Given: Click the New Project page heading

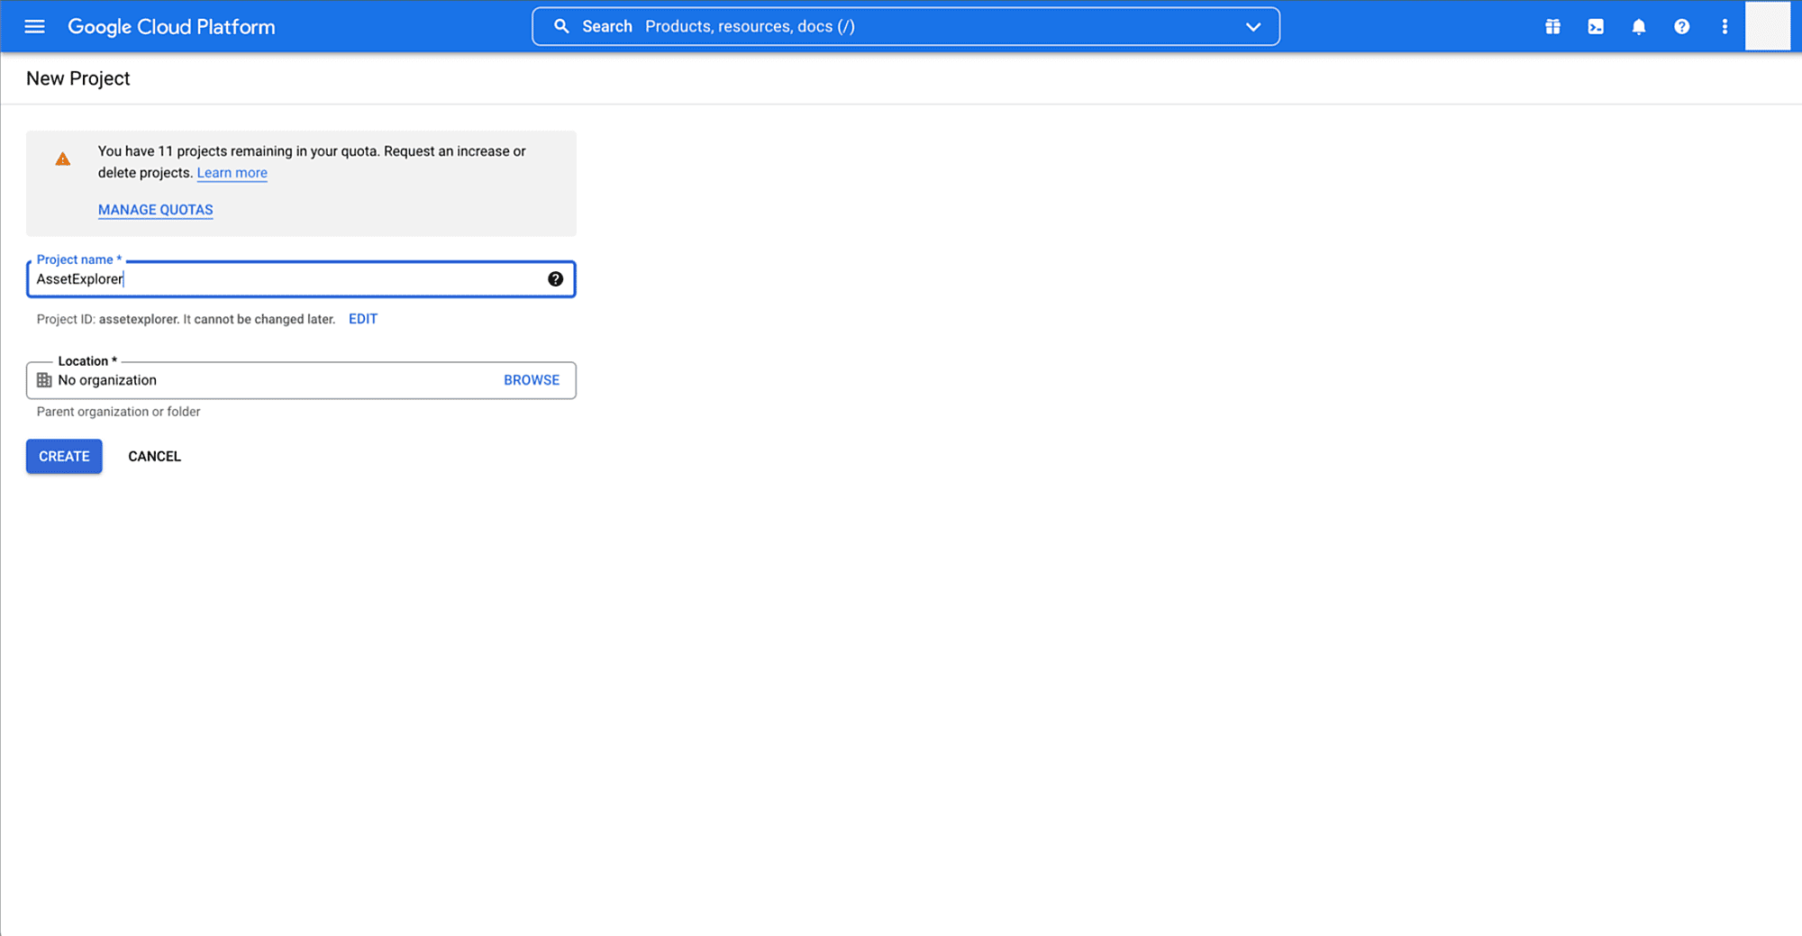Looking at the screenshot, I should pyautogui.click(x=78, y=78).
